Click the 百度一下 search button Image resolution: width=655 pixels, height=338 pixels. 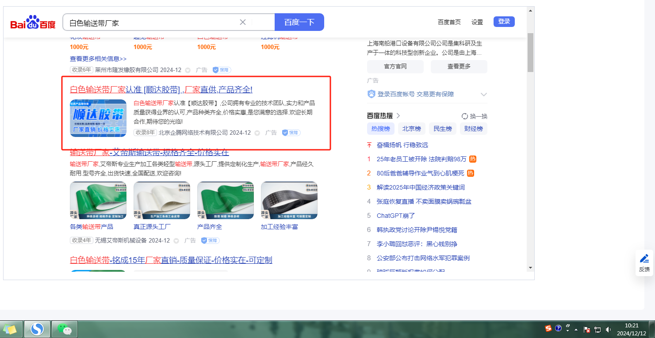pos(299,22)
